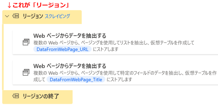Click the red down arrow in annotation

point(9,5)
